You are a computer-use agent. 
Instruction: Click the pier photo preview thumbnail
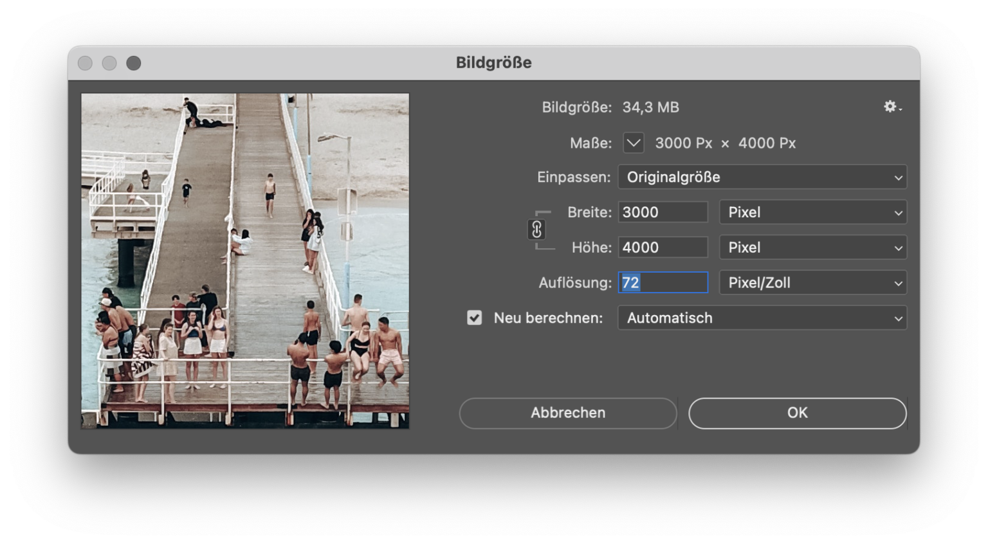click(x=244, y=260)
